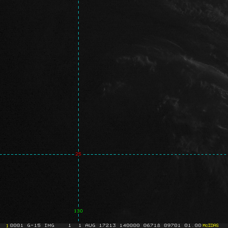Click the red latitude label 25

(78, 154)
